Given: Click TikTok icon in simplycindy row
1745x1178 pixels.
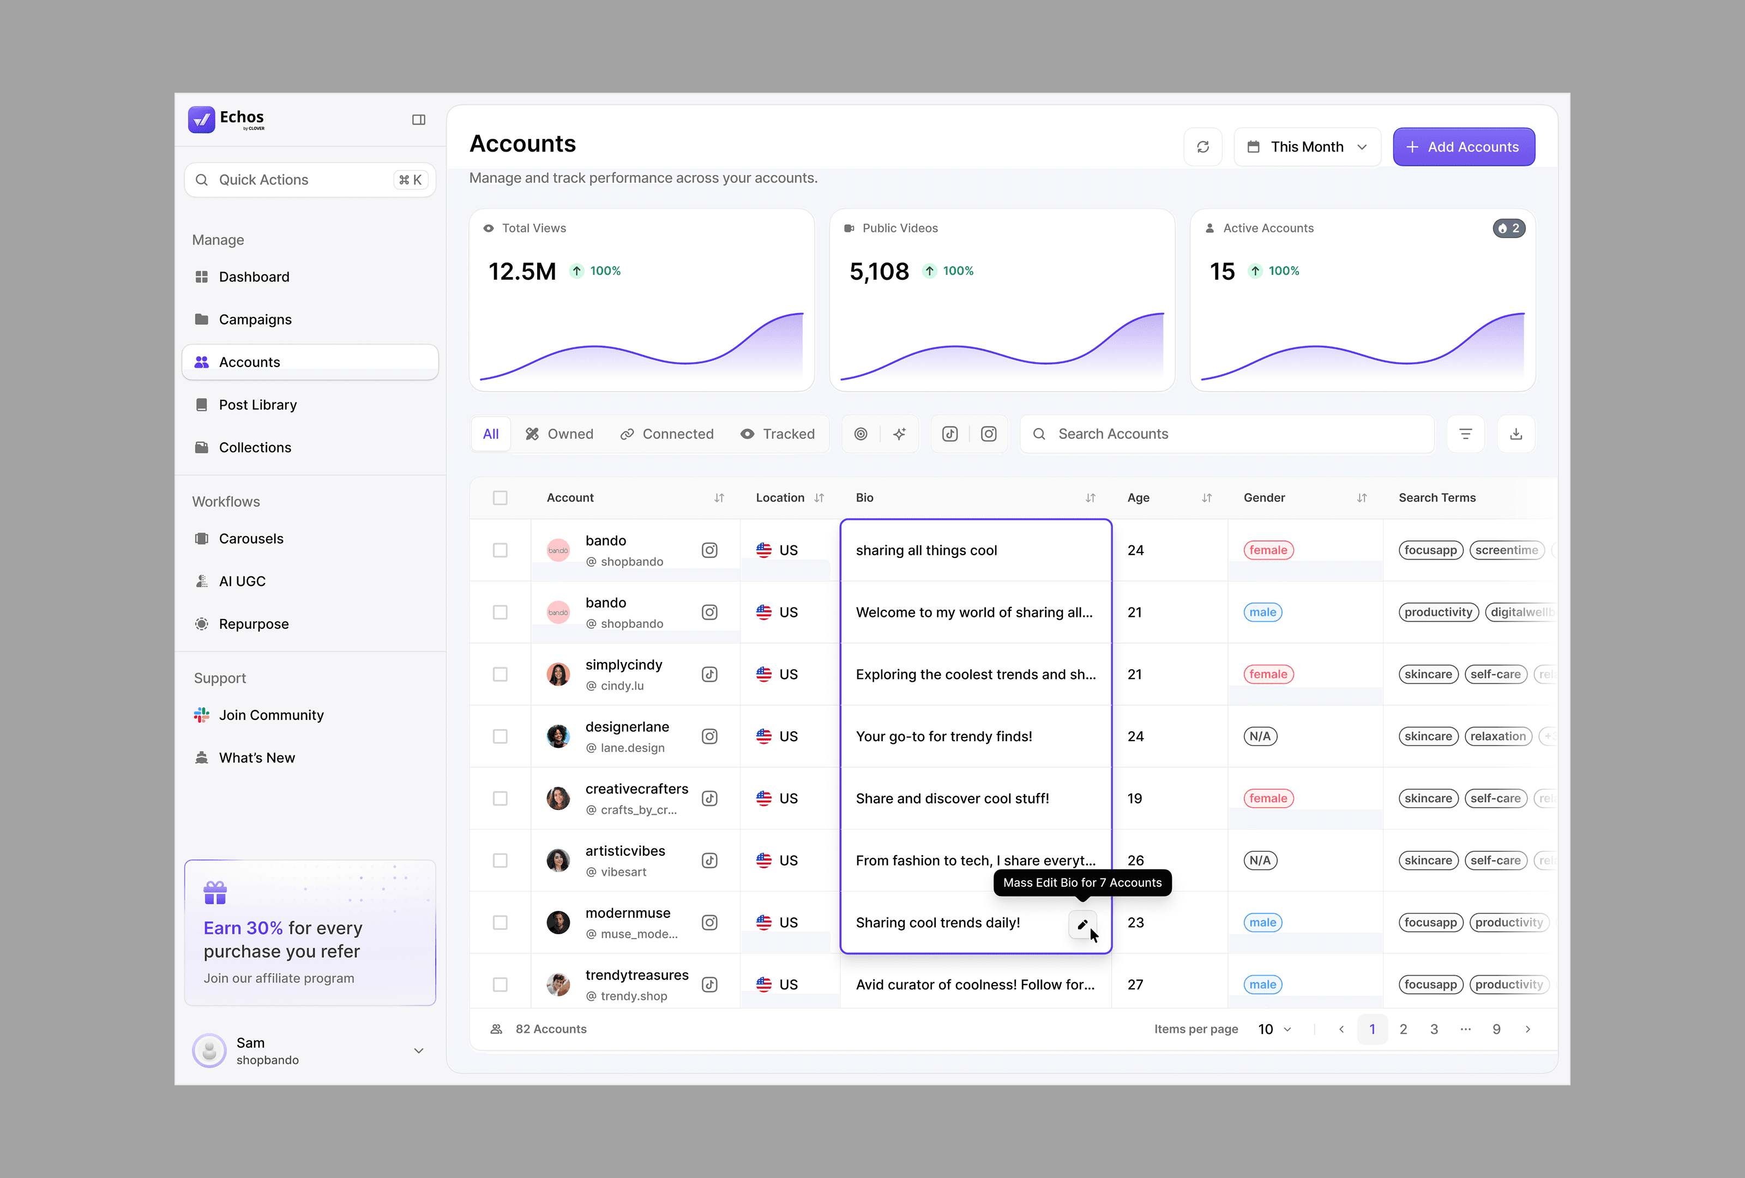Looking at the screenshot, I should pos(709,674).
